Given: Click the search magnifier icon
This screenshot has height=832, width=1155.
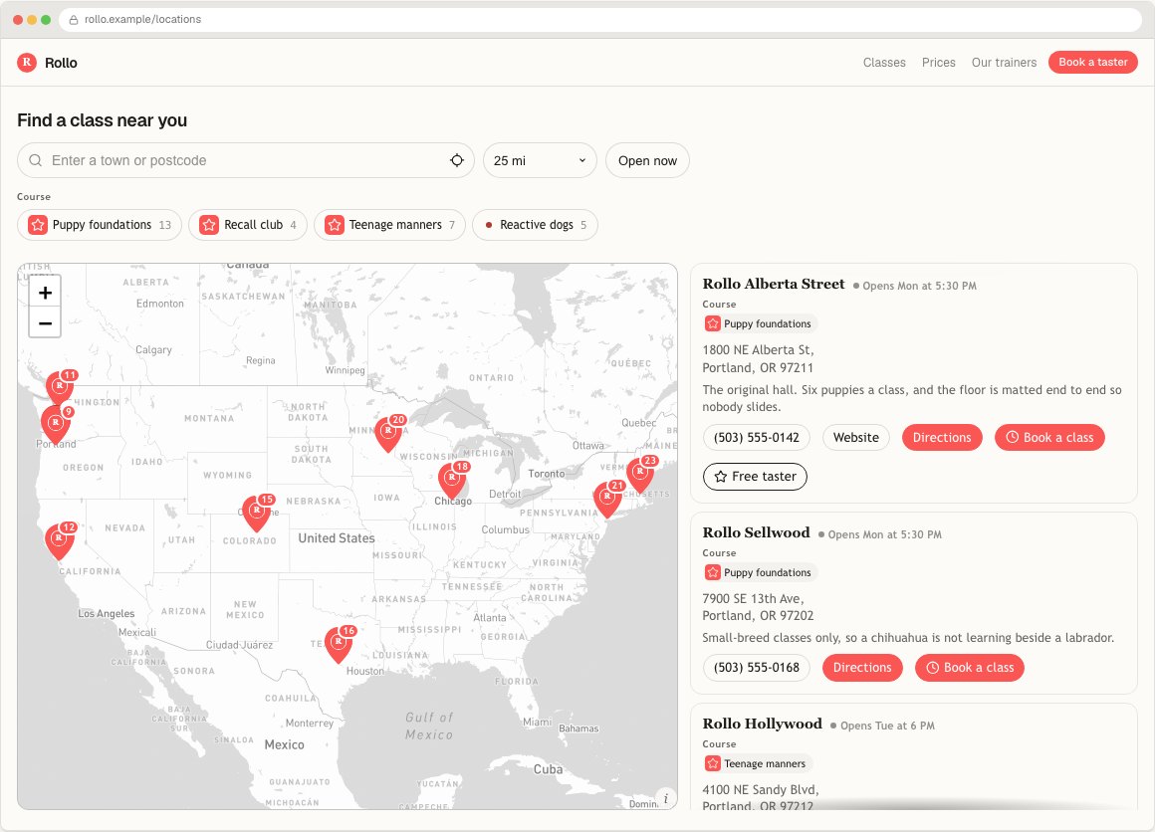Looking at the screenshot, I should pyautogui.click(x=36, y=160).
